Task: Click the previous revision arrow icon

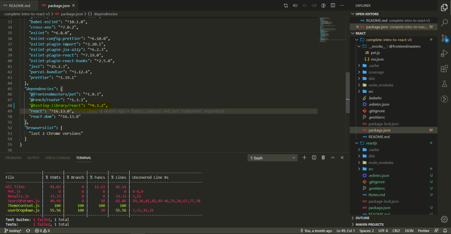Action: pyautogui.click(x=295, y=5)
